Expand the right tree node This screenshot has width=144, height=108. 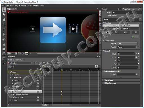coord(10,100)
